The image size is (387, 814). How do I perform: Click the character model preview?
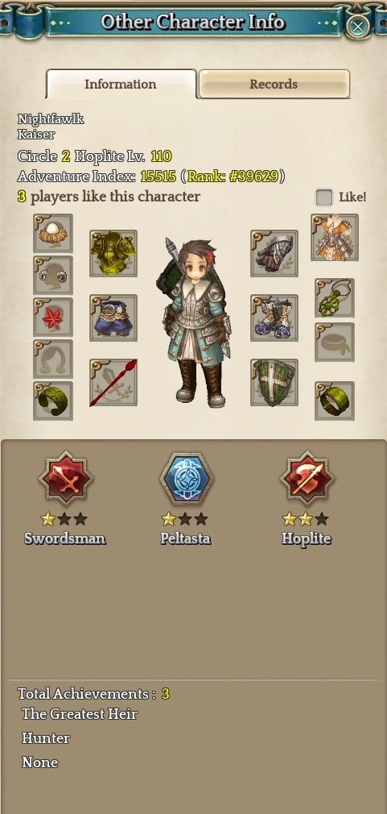click(x=194, y=323)
